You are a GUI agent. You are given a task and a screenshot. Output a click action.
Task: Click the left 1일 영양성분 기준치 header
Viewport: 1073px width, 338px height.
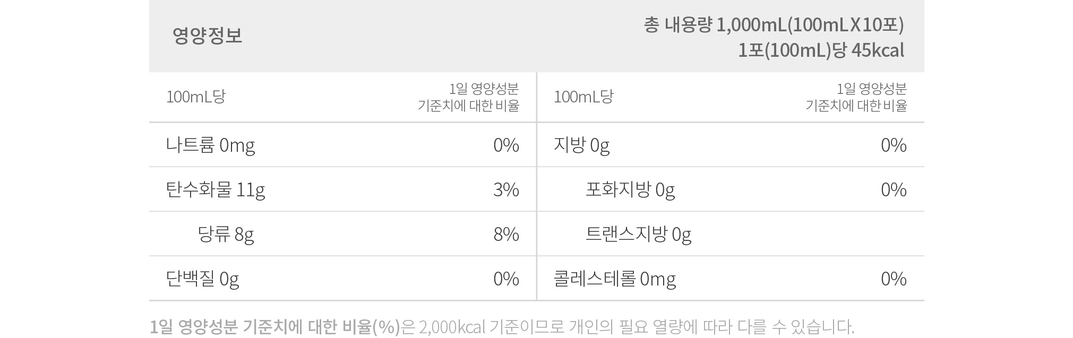(468, 97)
